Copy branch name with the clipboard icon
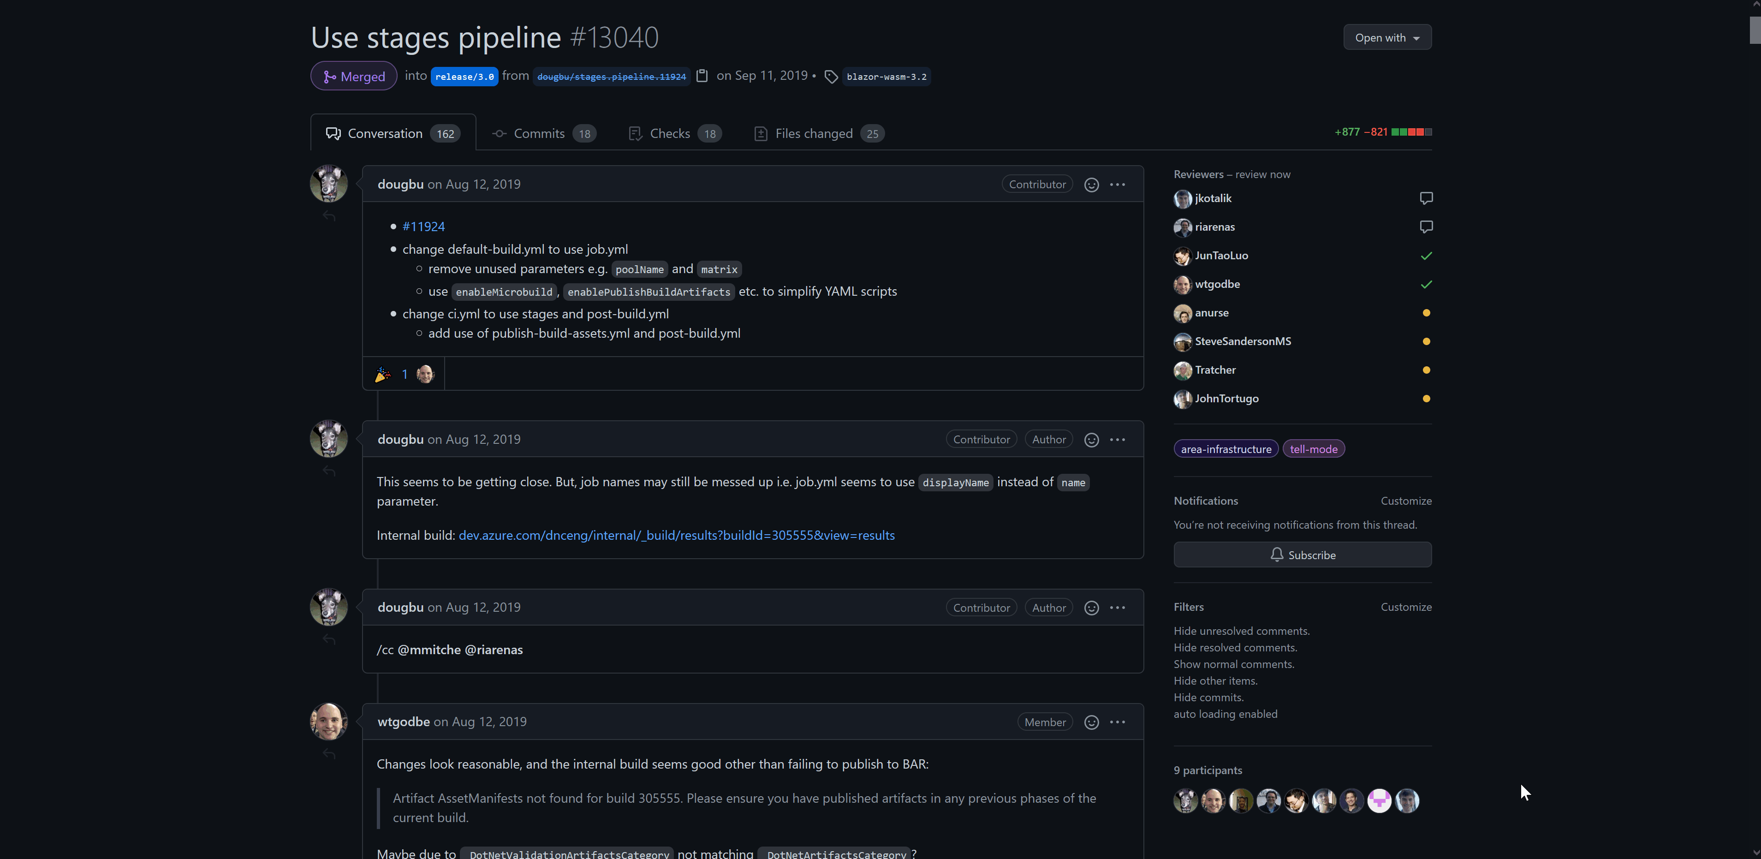This screenshot has height=859, width=1761. 702,76
